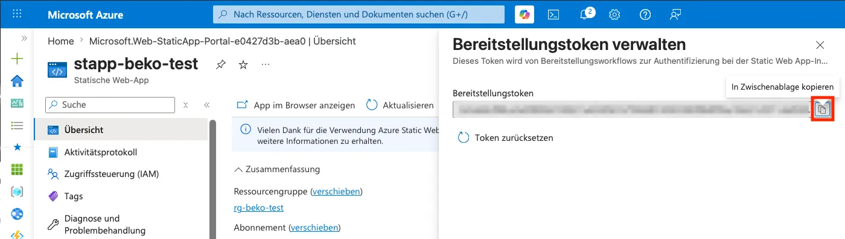Screen dimensions: 845x239
Task: Click the Aktualisieren refresh button
Action: point(400,105)
